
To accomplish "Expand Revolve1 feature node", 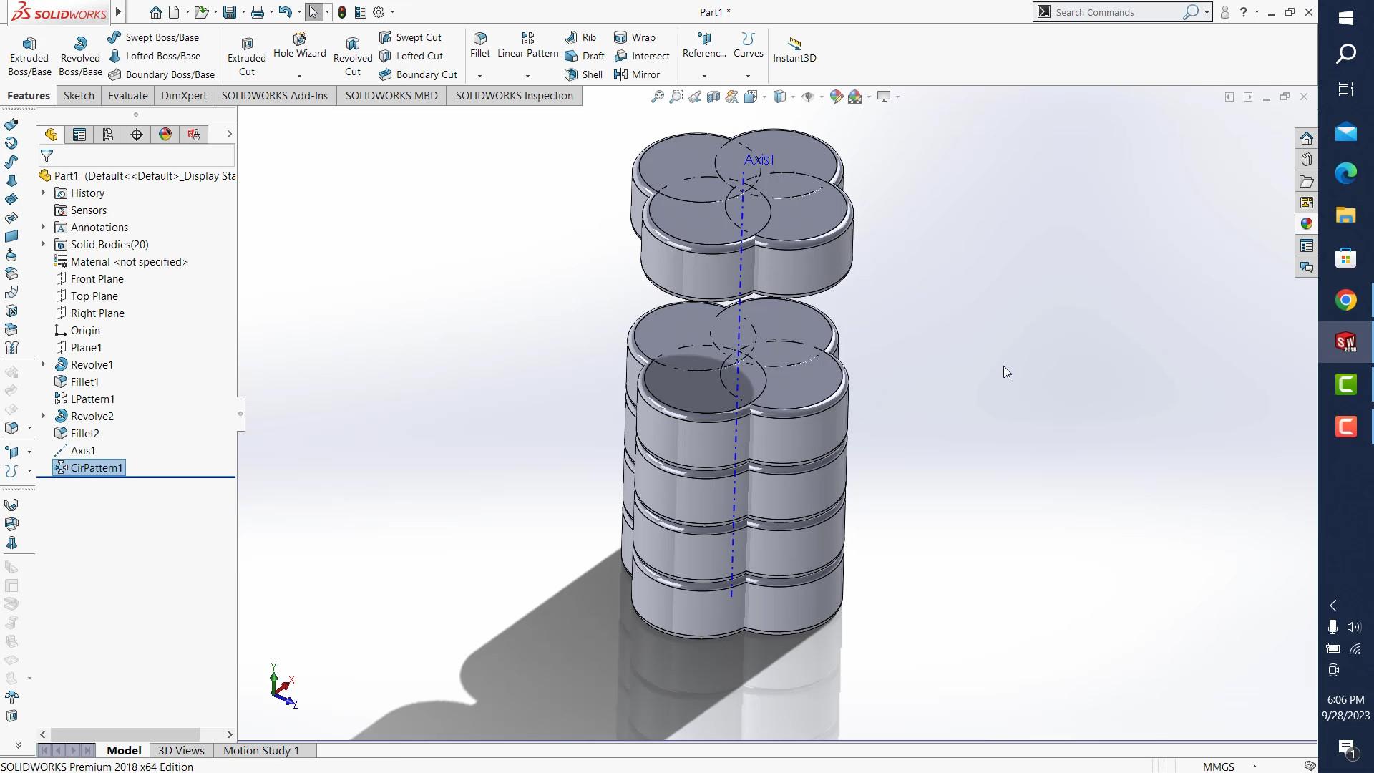I will coord(44,364).
